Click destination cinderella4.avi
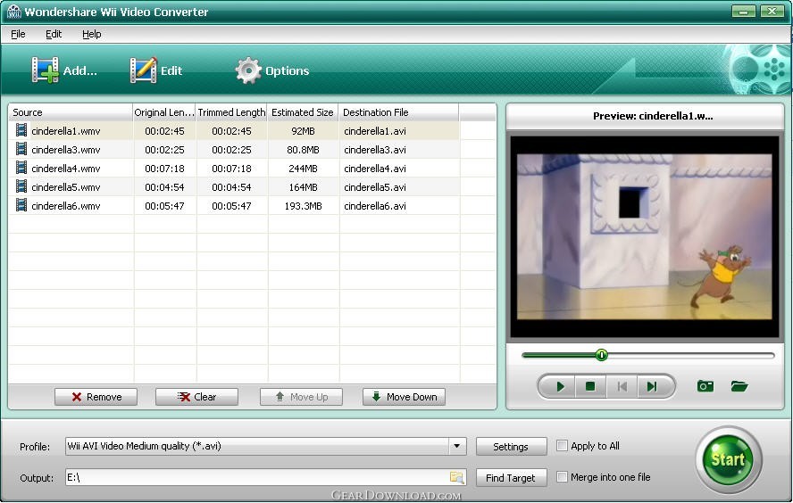This screenshot has height=503, width=793. tap(375, 169)
